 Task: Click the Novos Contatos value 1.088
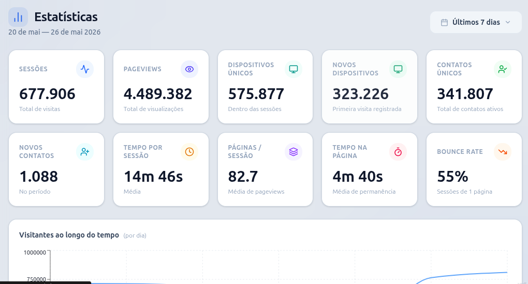click(39, 177)
